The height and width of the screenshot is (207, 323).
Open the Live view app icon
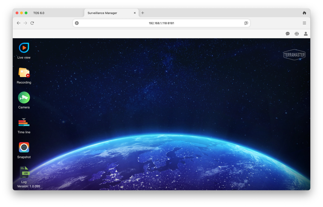[x=24, y=48]
